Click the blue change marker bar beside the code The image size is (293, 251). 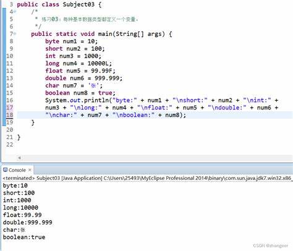click(4, 67)
